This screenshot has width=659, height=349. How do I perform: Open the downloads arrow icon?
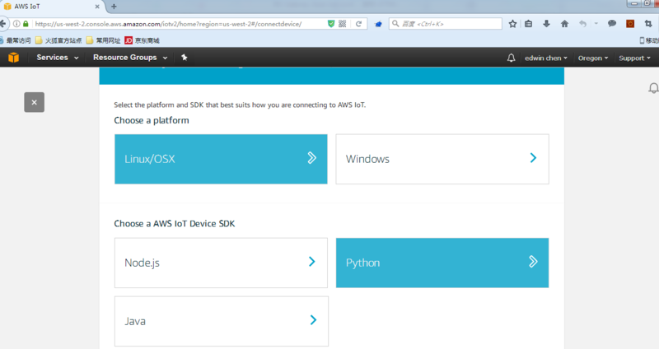[x=546, y=24]
